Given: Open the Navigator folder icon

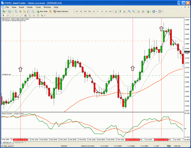Looking at the screenshot, I should pyautogui.click(x=24, y=11).
